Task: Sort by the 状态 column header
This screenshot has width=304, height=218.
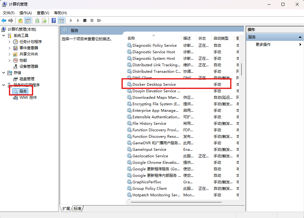Action: (x=204, y=38)
